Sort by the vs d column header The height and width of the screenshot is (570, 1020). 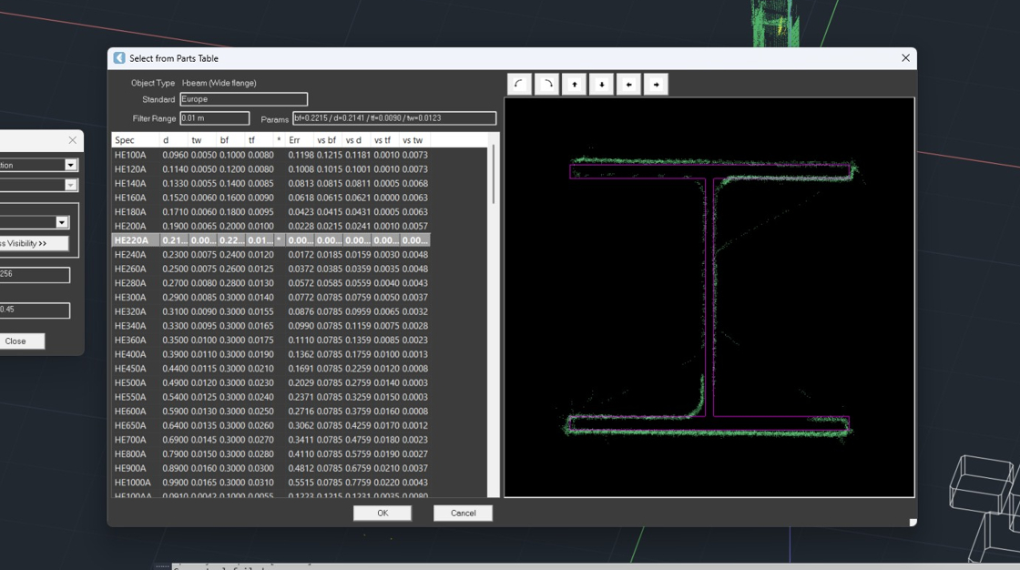[357, 140]
